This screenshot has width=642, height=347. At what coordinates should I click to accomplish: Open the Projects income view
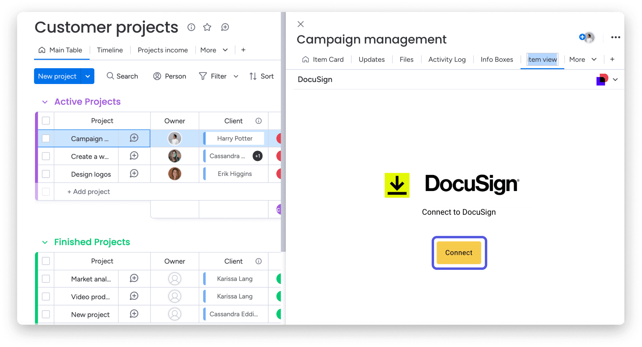pos(163,50)
